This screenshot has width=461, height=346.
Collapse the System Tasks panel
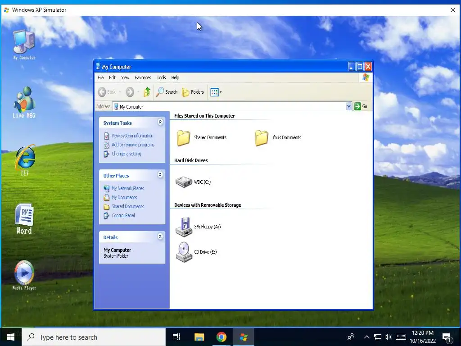[160, 122]
